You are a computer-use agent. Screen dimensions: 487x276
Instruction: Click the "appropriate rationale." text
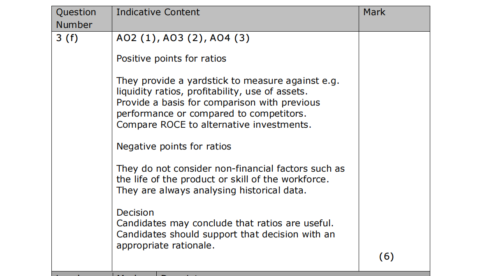165,246
